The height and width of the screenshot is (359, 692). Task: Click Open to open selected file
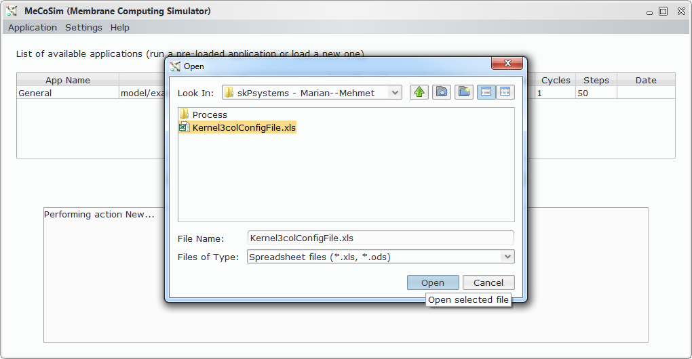click(433, 282)
